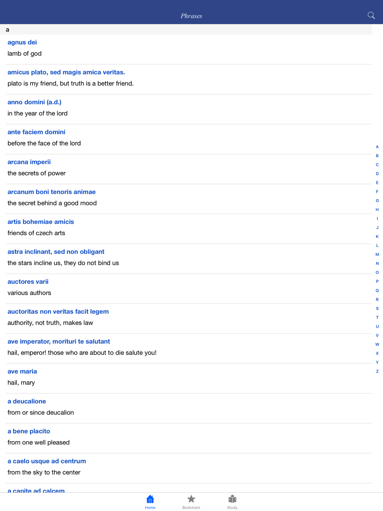This screenshot has height=511, width=383.
Task: Open ave imperator, morituri te salutant
Action: tap(189, 348)
